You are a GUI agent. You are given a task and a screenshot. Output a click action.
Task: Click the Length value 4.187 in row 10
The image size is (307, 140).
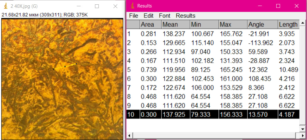pyautogui.click(x=287, y=114)
